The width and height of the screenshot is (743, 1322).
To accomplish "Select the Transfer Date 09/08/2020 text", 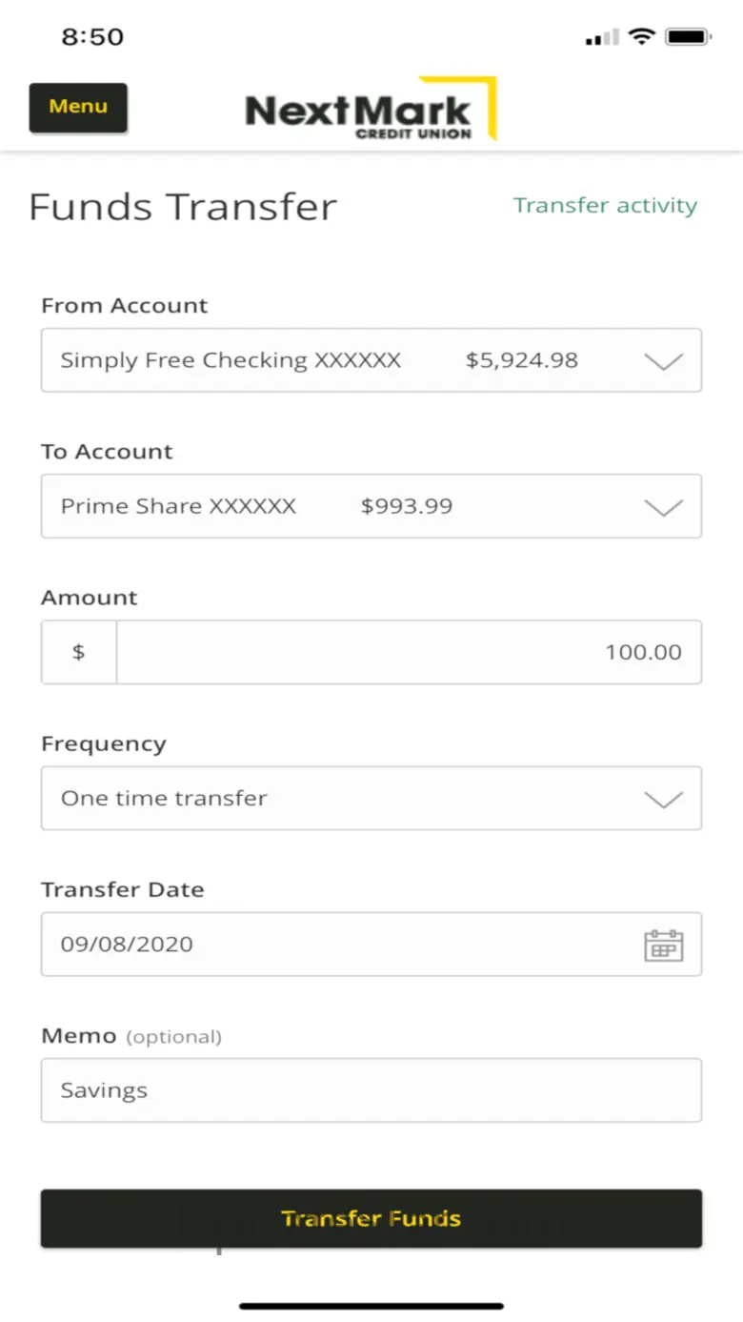I will point(127,945).
